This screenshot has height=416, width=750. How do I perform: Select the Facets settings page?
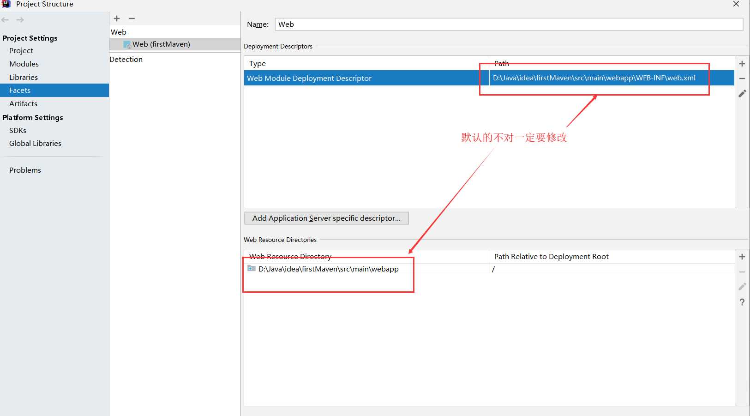(54, 90)
